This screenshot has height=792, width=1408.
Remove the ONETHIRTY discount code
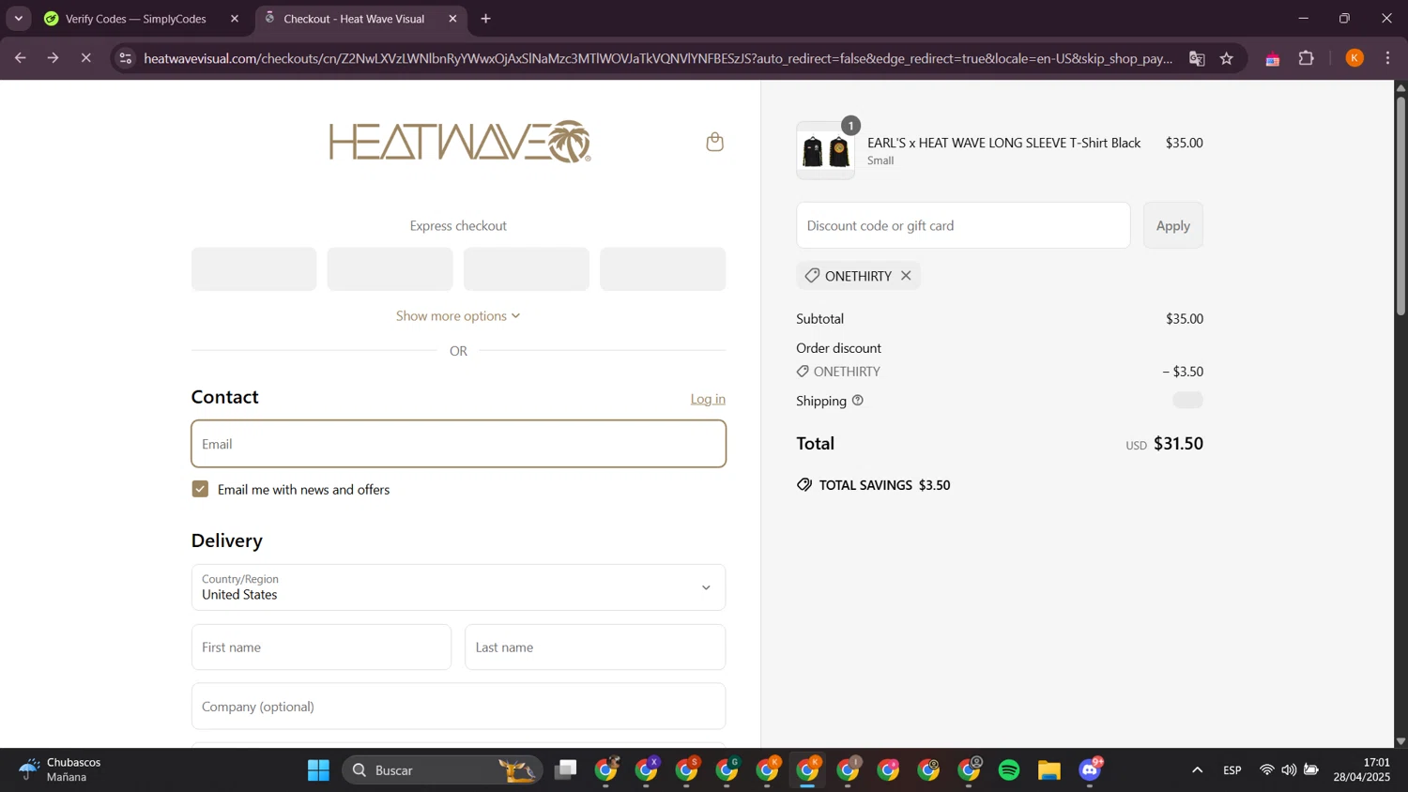pyautogui.click(x=906, y=275)
